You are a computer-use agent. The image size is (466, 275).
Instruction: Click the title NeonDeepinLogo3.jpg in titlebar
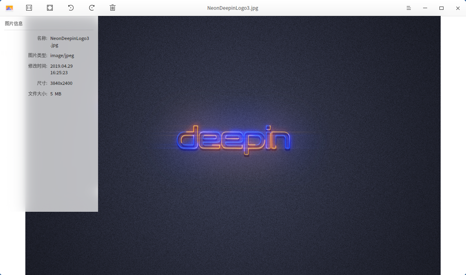point(233,8)
